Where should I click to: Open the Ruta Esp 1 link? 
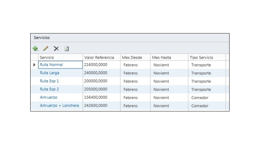(x=49, y=81)
